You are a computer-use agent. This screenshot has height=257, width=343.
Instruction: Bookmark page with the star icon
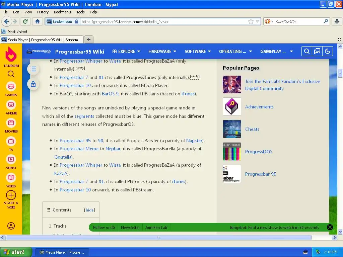pos(251,21)
